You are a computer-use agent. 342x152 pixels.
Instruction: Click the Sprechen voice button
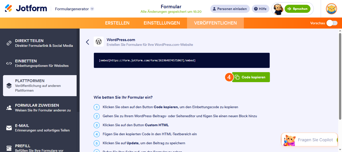297,9
